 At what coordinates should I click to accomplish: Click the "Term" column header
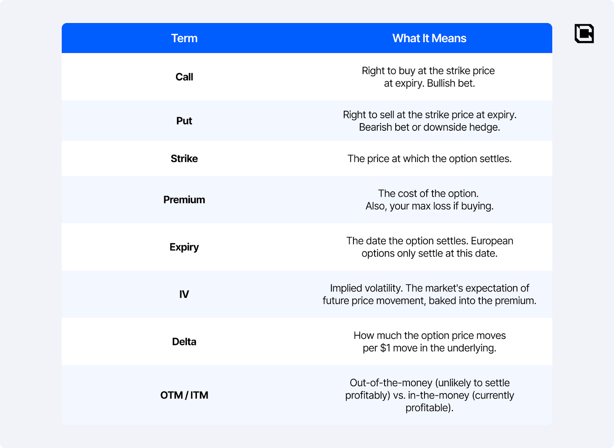coord(184,38)
